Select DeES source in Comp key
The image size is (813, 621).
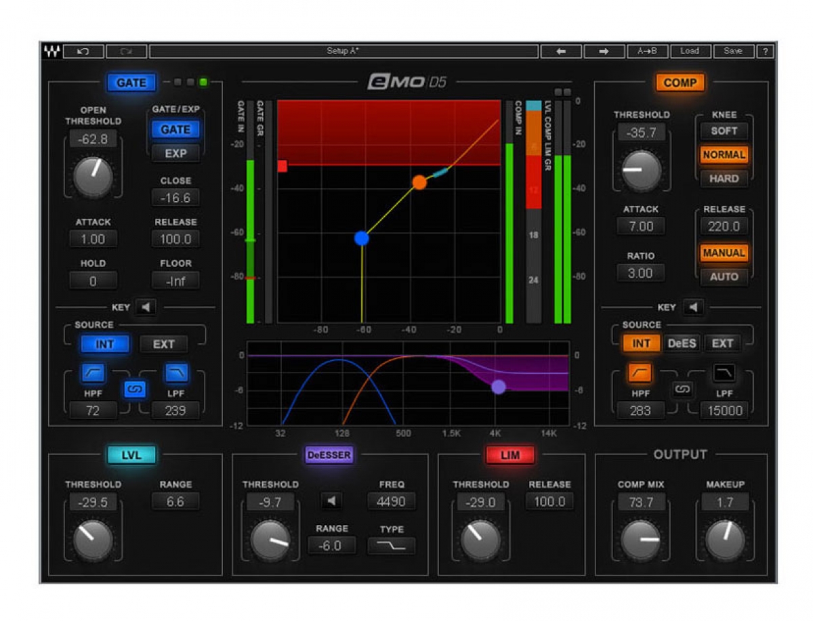pos(682,343)
